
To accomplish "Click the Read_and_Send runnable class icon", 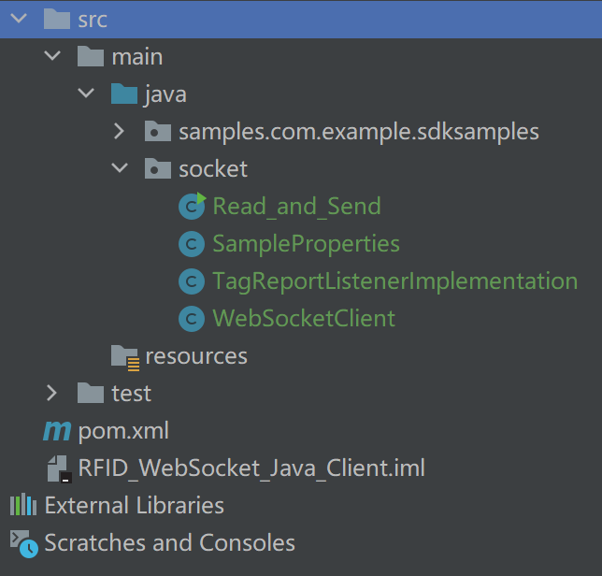I will tap(193, 206).
